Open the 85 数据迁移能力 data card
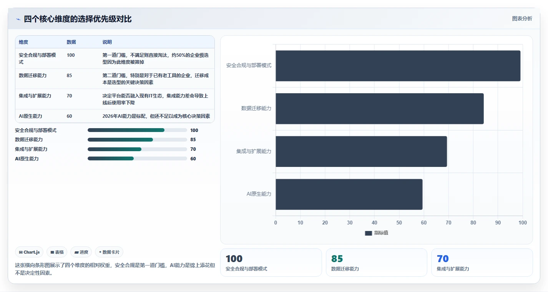 [377, 262]
